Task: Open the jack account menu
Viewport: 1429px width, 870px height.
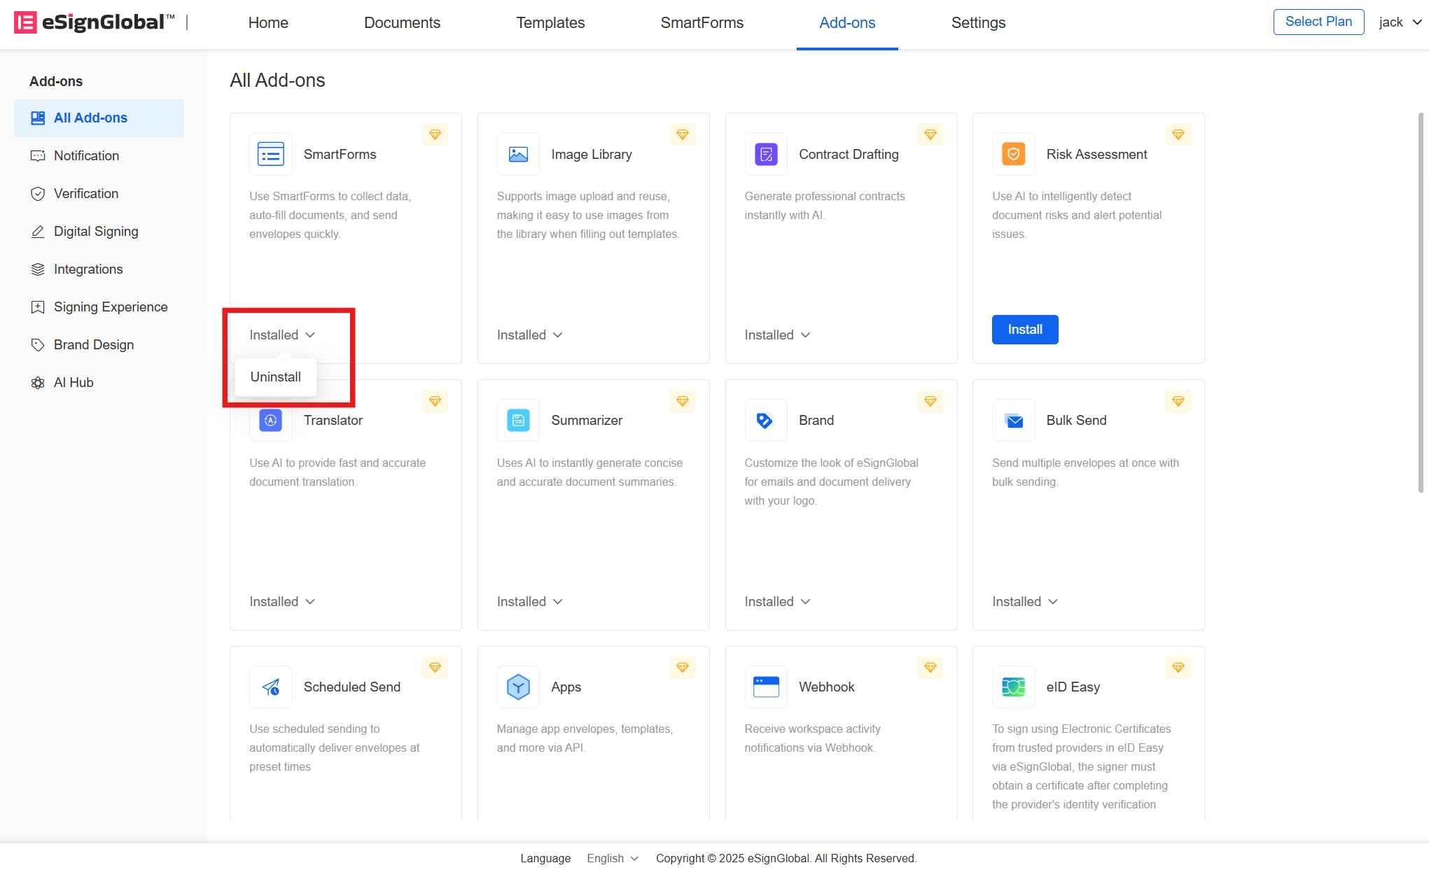Action: (1400, 22)
